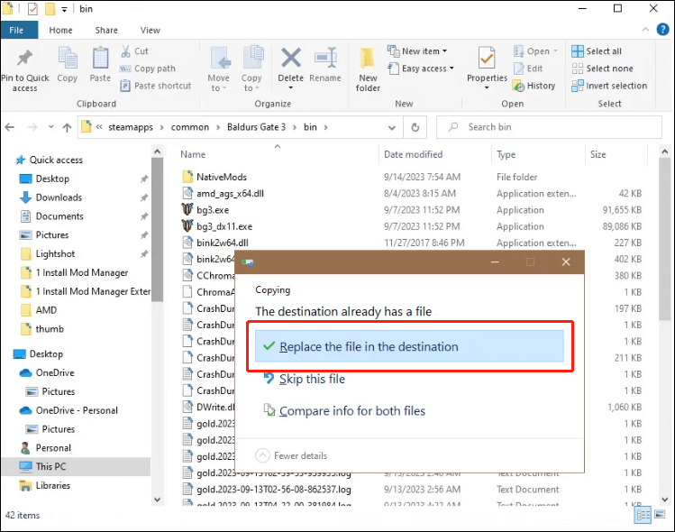Select the Cut command
Image resolution: width=675 pixels, height=532 pixels.
click(x=134, y=51)
